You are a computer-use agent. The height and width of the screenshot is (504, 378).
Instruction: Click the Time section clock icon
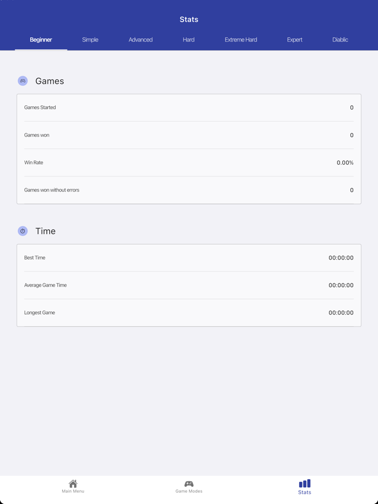pos(23,231)
